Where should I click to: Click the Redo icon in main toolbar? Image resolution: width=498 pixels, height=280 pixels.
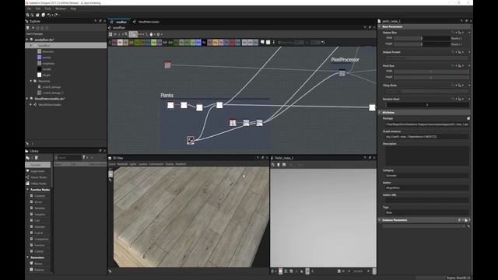click(56, 15)
